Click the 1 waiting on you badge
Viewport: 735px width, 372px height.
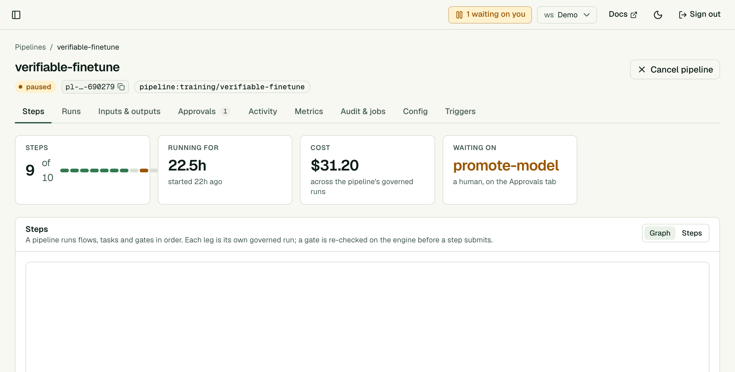click(x=490, y=15)
